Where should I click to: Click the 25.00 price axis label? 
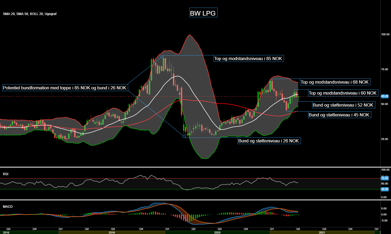click(x=385, y=139)
